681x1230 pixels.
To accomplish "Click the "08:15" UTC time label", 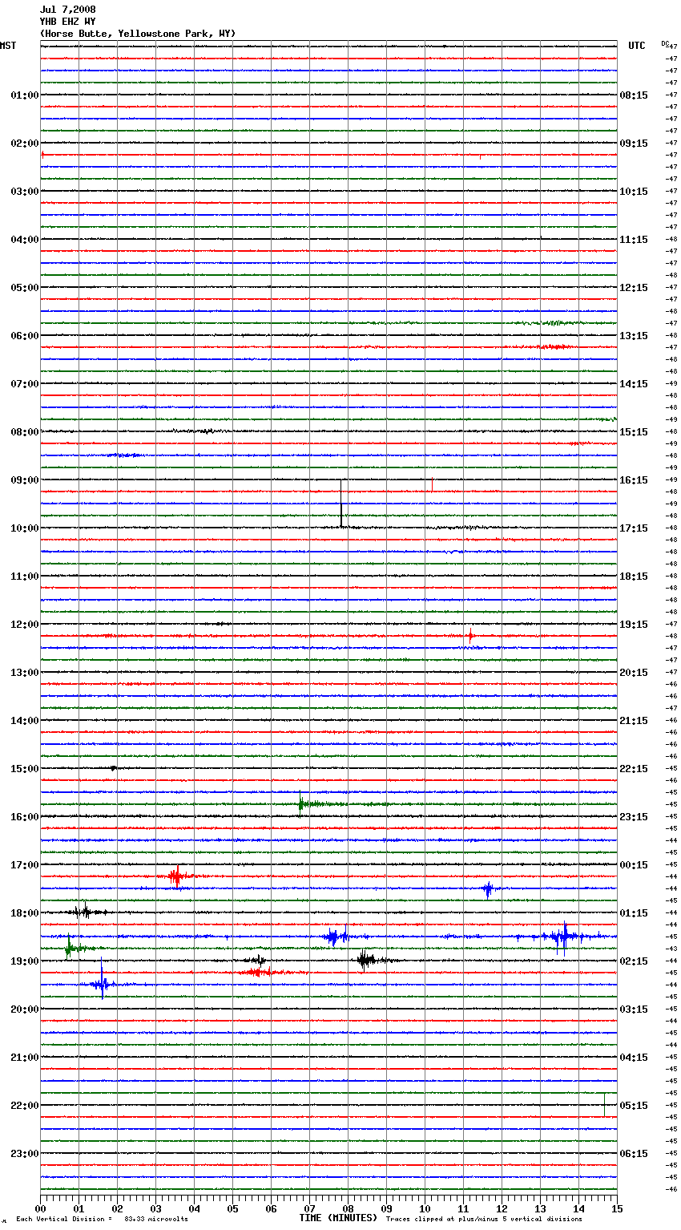I will [x=634, y=95].
